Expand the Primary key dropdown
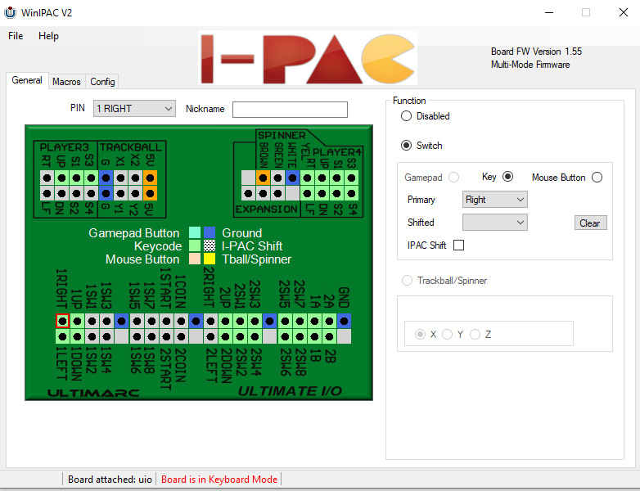Viewport: 640px width, 491px height. [x=494, y=199]
